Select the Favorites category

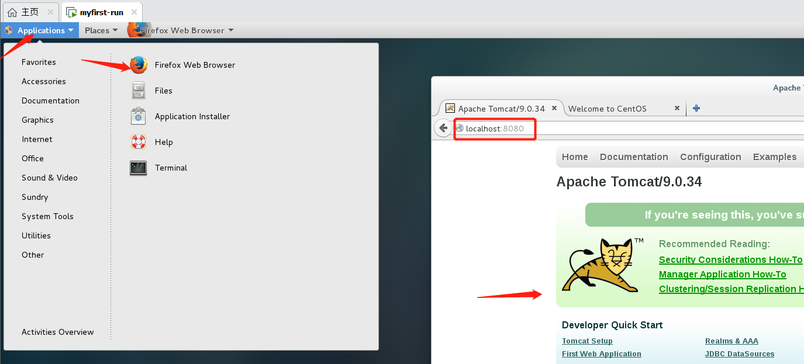(39, 62)
